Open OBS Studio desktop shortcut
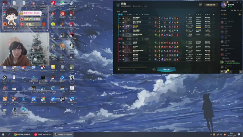 pos(63,36)
